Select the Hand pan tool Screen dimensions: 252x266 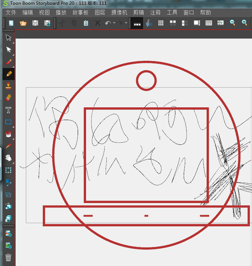point(8,158)
